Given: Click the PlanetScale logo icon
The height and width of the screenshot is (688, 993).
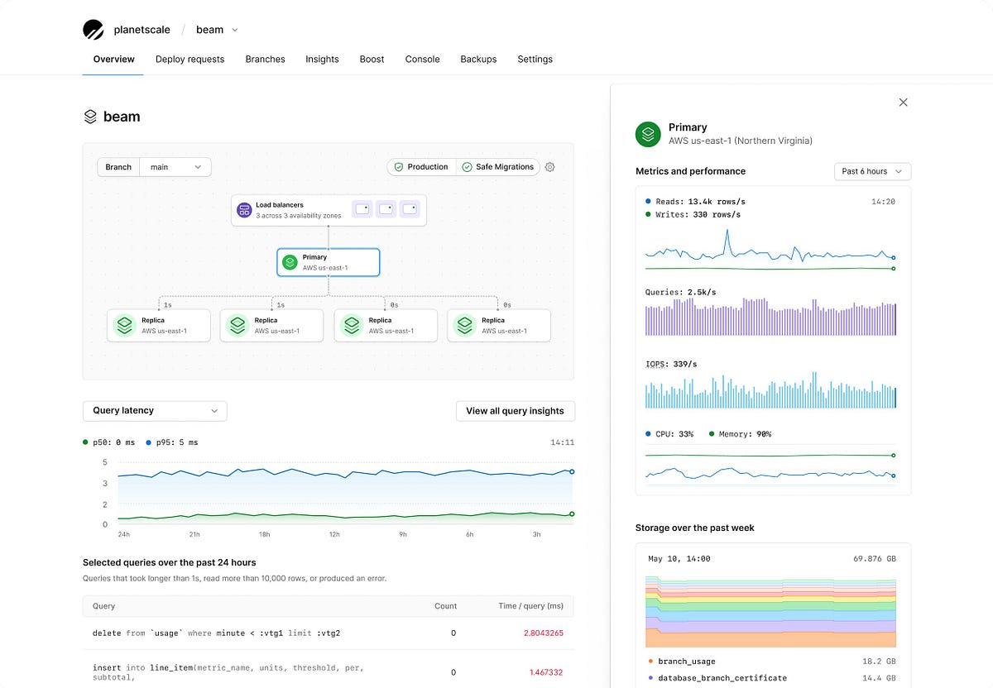Looking at the screenshot, I should click(x=93, y=28).
